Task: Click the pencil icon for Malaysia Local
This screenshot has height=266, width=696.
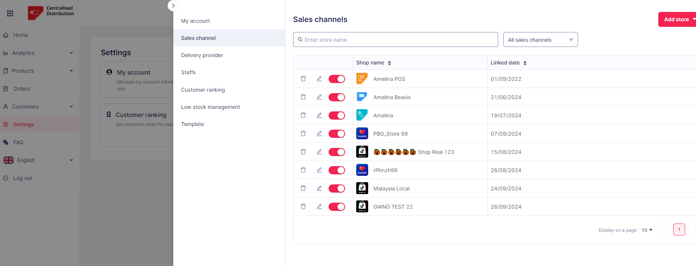Action: [x=319, y=189]
